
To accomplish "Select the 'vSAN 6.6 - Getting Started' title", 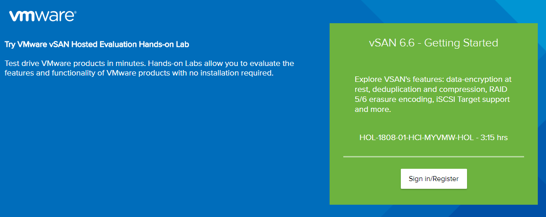I will (x=433, y=43).
